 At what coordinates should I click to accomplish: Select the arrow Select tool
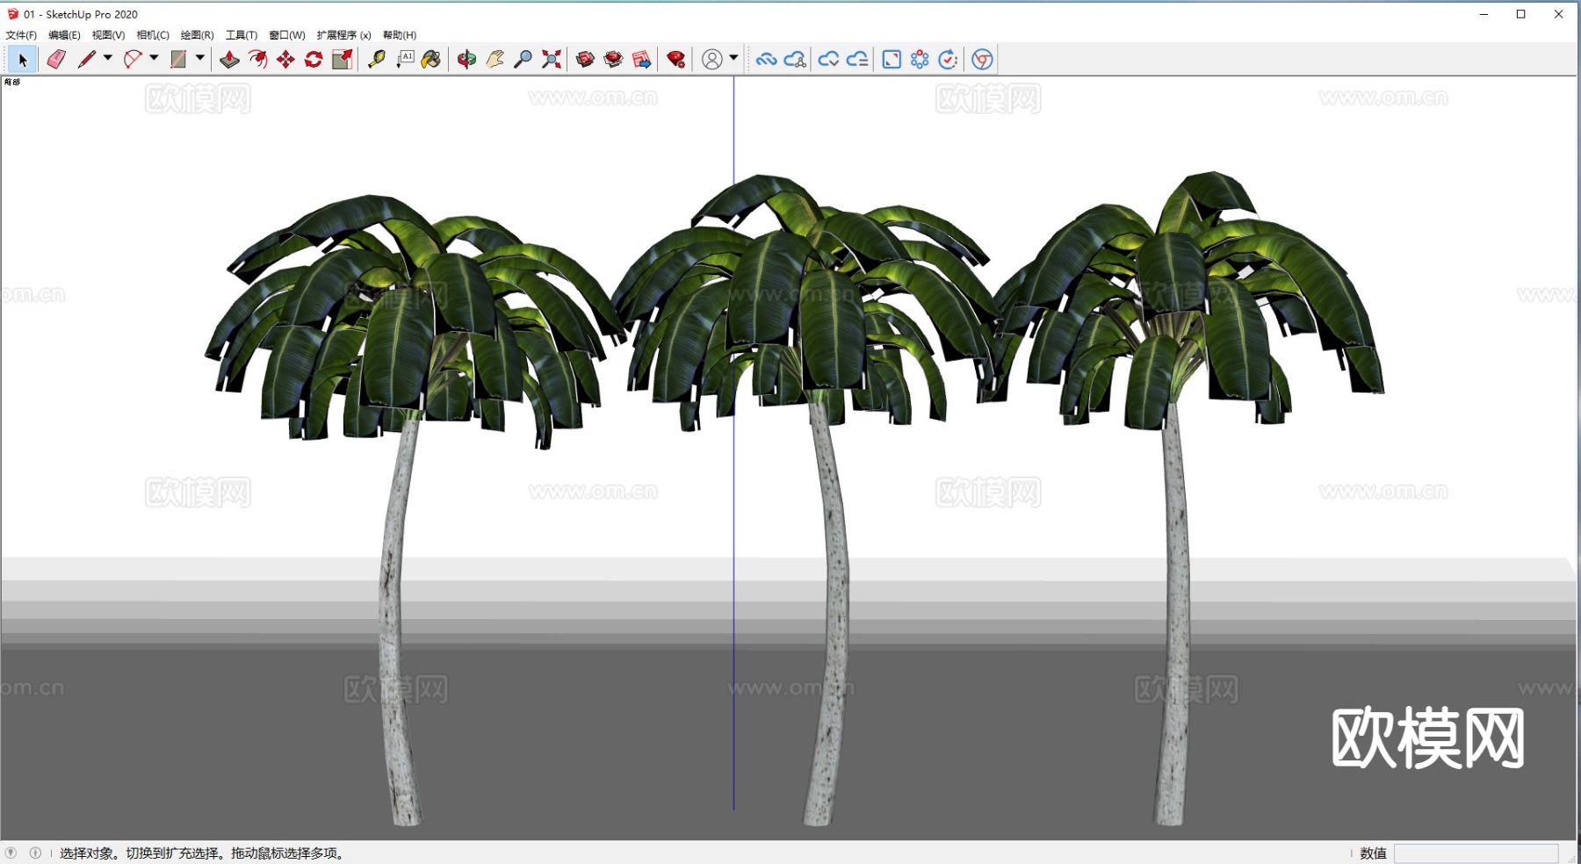pyautogui.click(x=23, y=60)
